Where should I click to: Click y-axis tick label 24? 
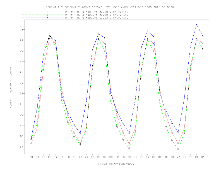click(21, 72)
